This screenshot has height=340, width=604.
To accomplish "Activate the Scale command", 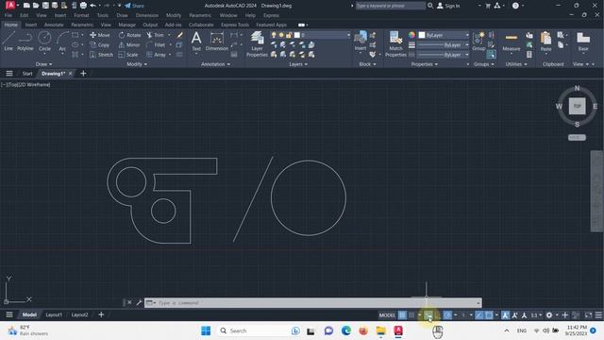I will point(128,55).
